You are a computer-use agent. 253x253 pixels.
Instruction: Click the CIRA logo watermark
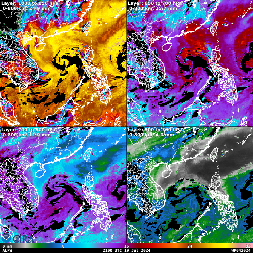click(x=22, y=238)
